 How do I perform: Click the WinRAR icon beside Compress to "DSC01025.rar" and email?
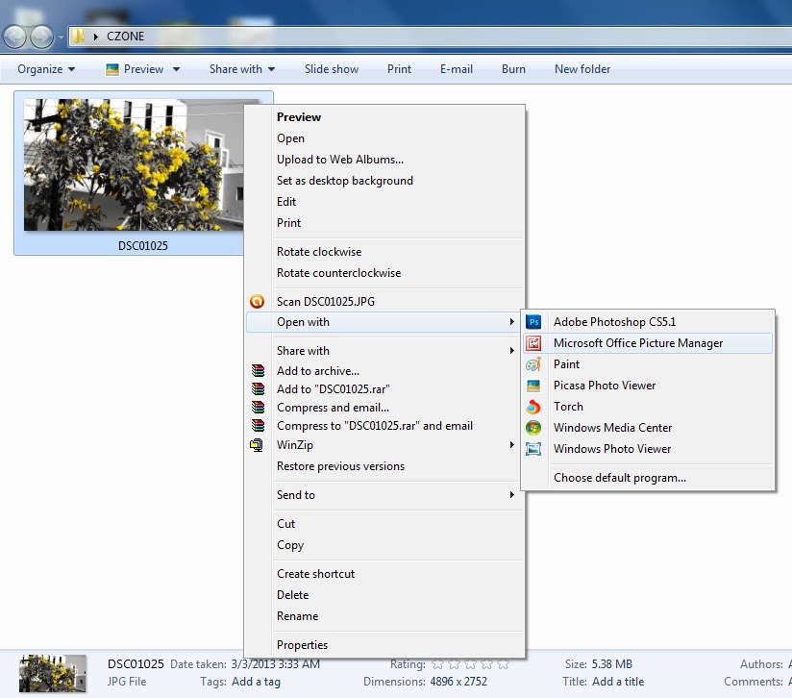pos(258,425)
